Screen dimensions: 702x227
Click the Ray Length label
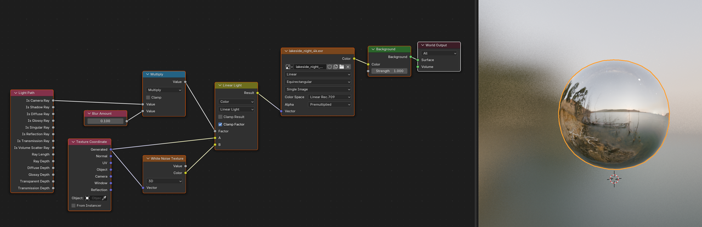point(41,154)
